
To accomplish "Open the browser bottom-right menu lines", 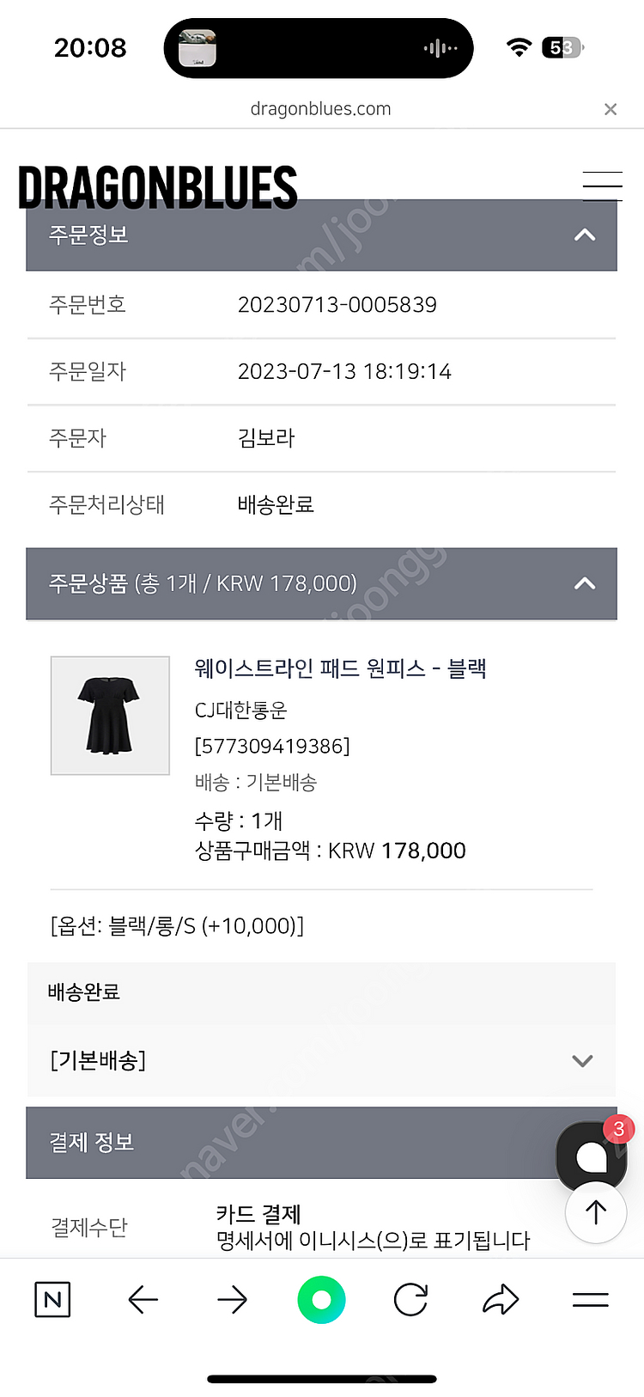I will pyautogui.click(x=591, y=1299).
